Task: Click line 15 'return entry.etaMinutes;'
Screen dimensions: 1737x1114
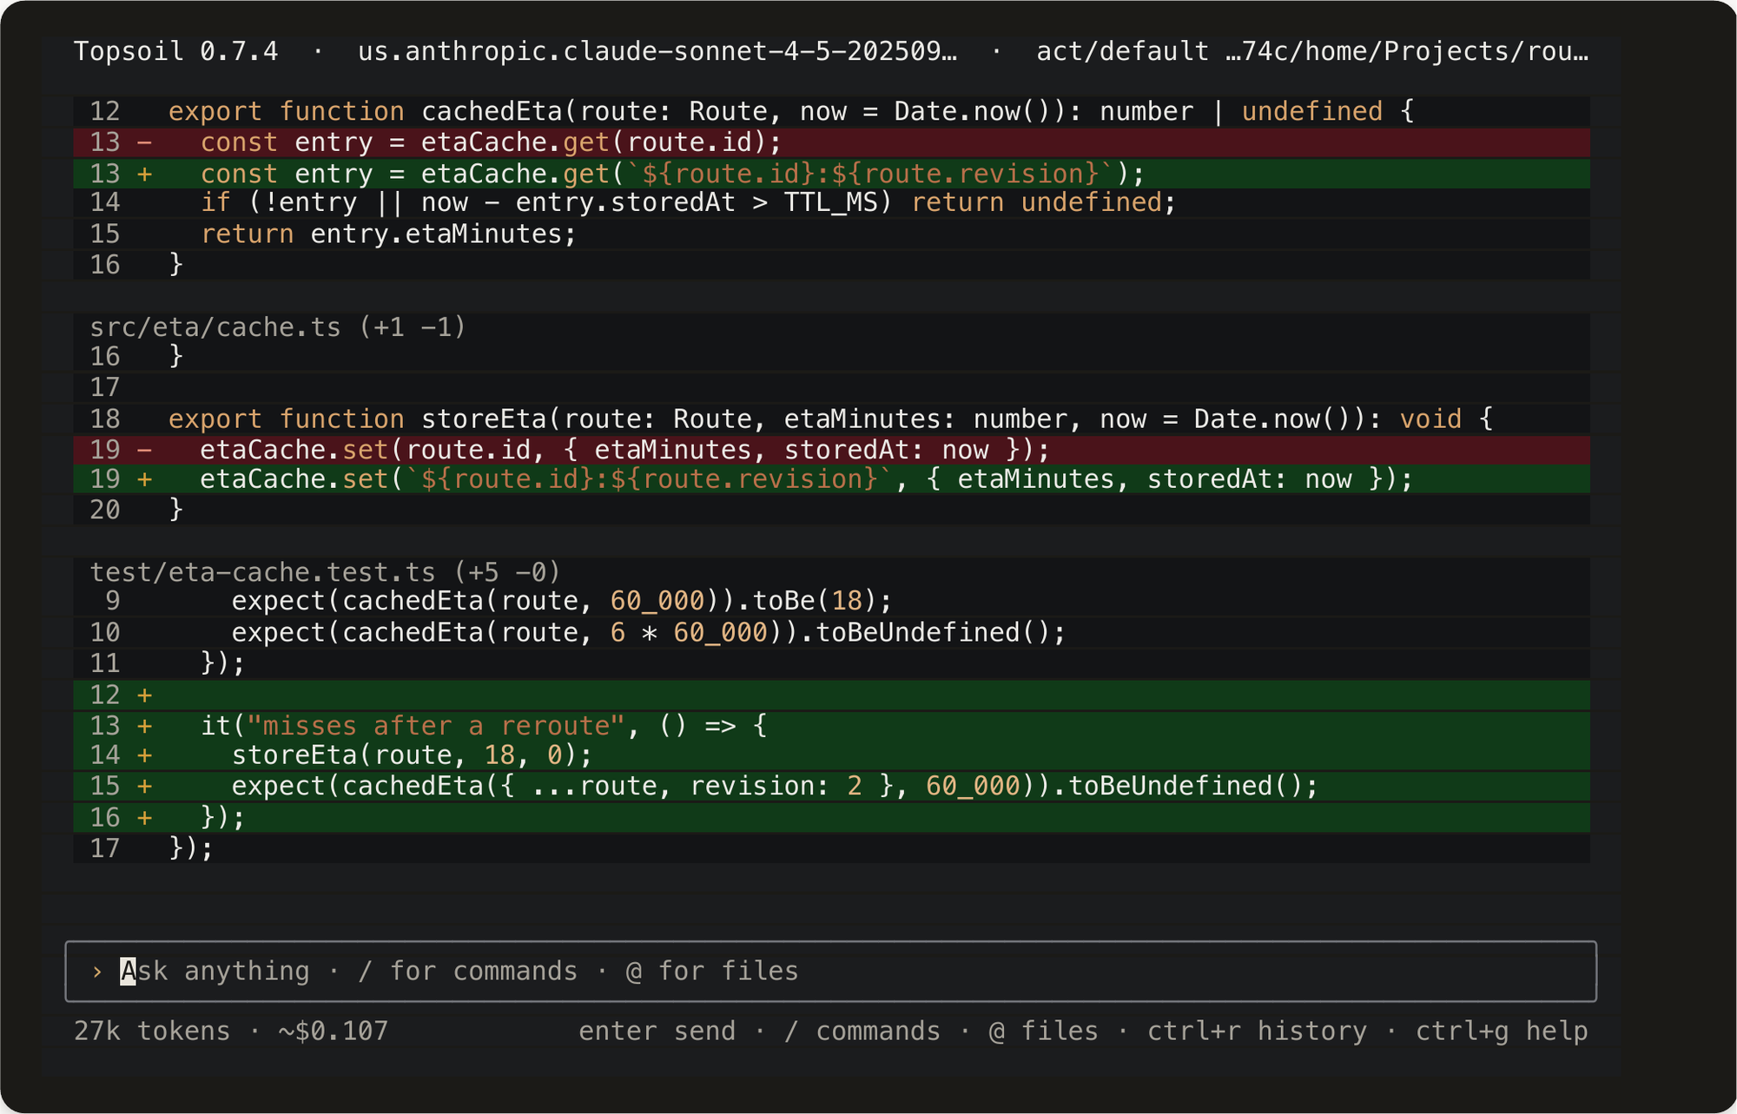Action: [x=831, y=234]
